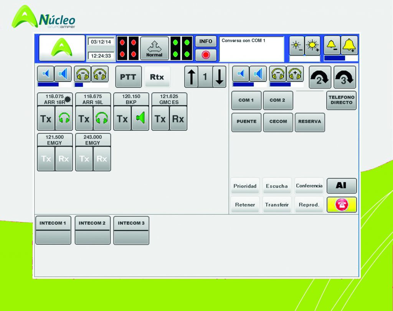Raise ringer volume with the bell plus icon

[349, 46]
